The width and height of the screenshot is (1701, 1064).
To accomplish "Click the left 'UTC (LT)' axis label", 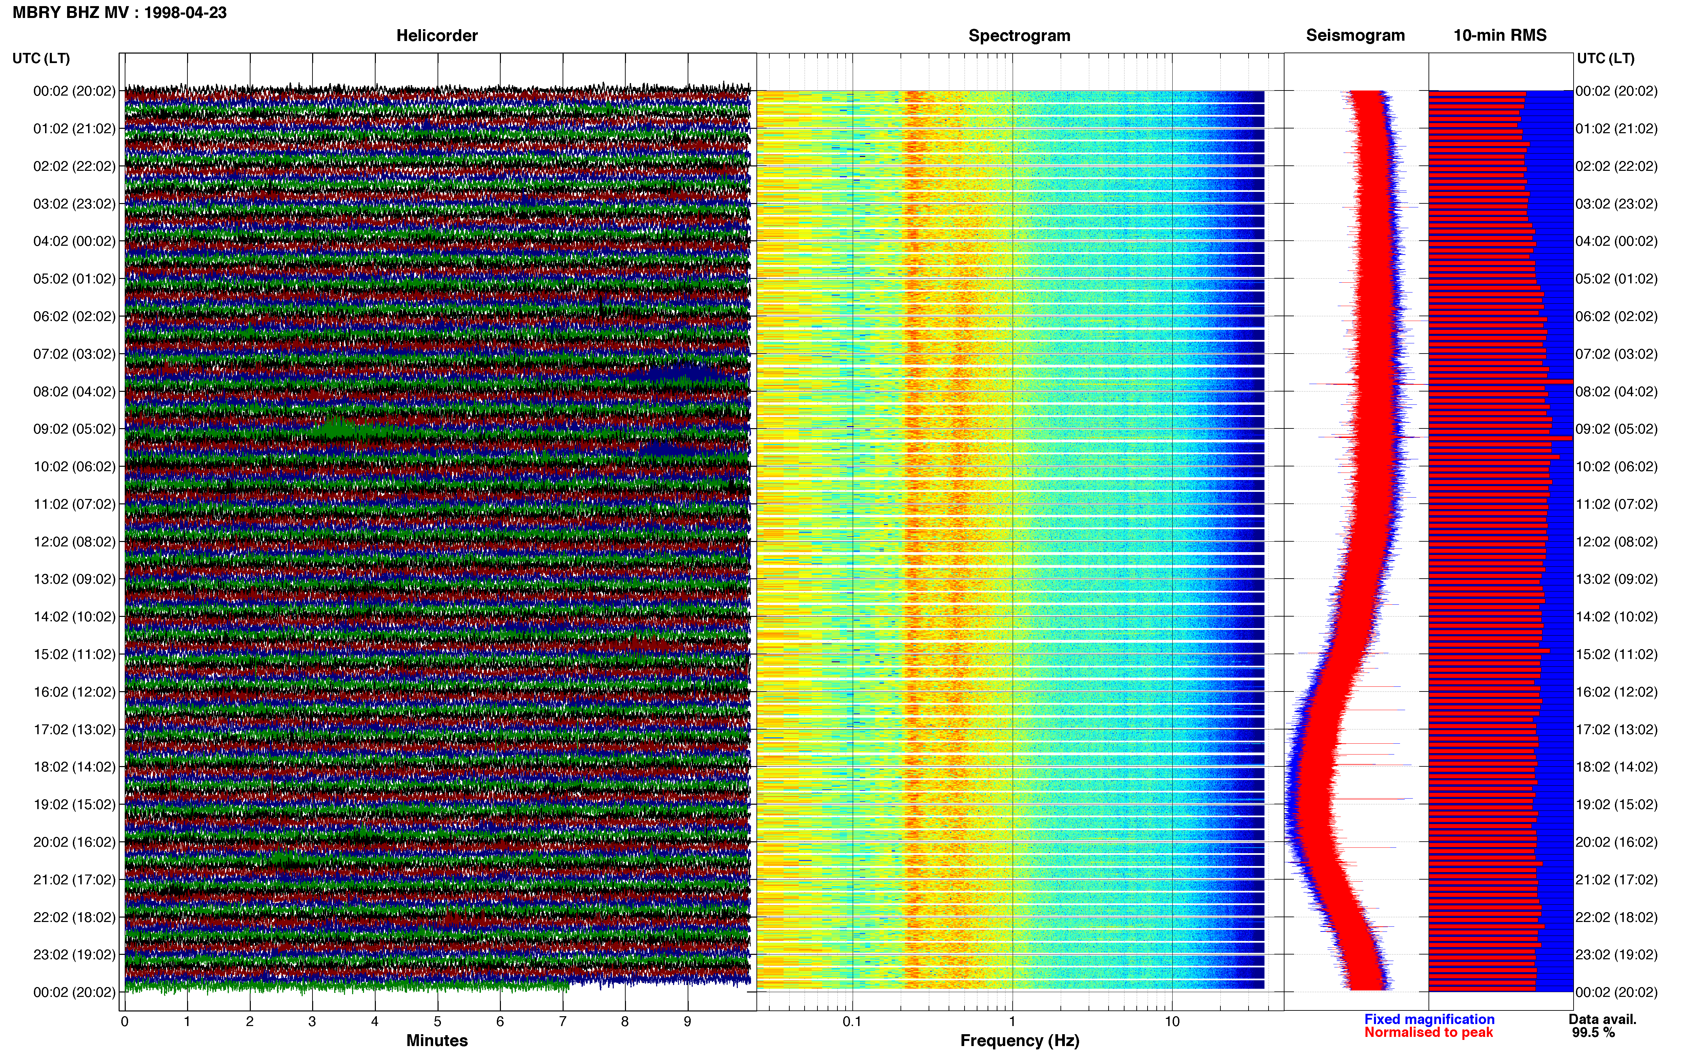I will click(41, 58).
